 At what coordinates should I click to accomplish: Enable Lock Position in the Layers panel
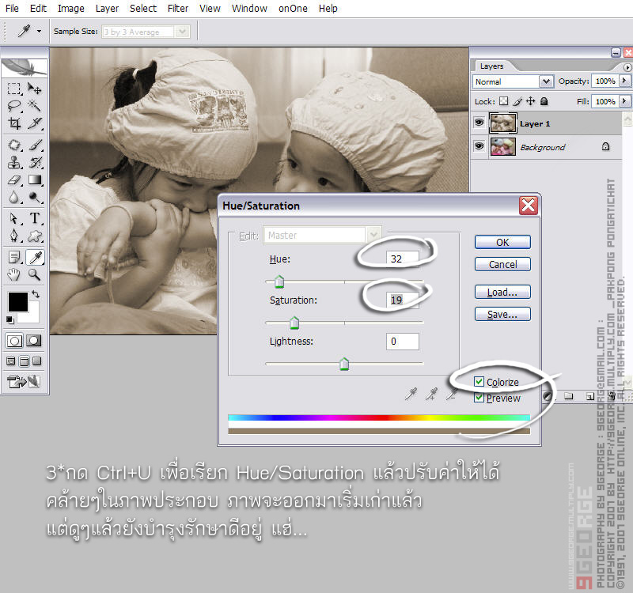(530, 101)
